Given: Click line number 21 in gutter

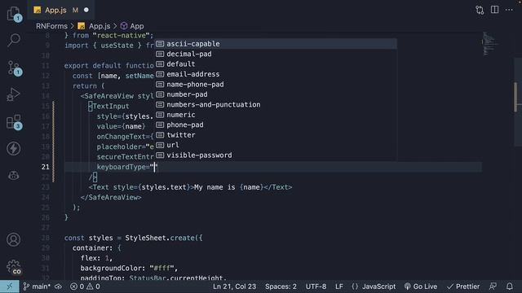Looking at the screenshot, I should coord(46,167).
